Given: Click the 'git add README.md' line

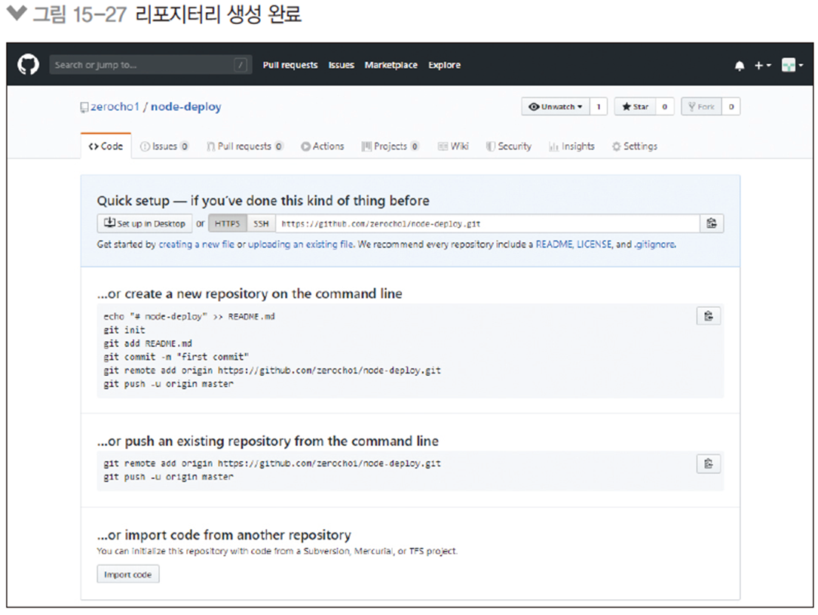Looking at the screenshot, I should click(148, 343).
